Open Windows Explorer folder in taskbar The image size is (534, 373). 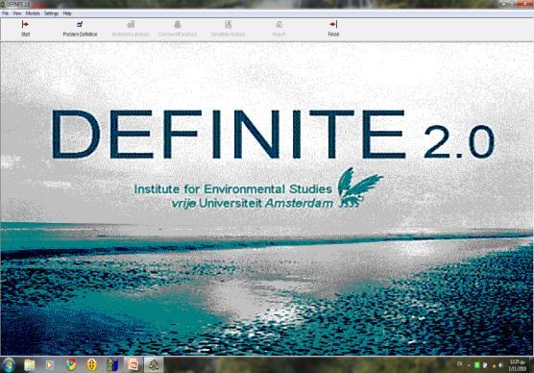30,365
